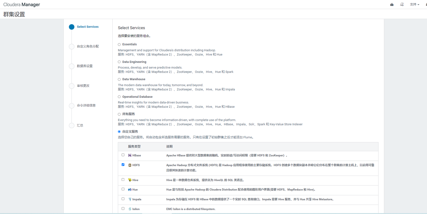The height and width of the screenshot is (214, 427).
Task: Click the Select Services step circle
Action: click(72, 27)
